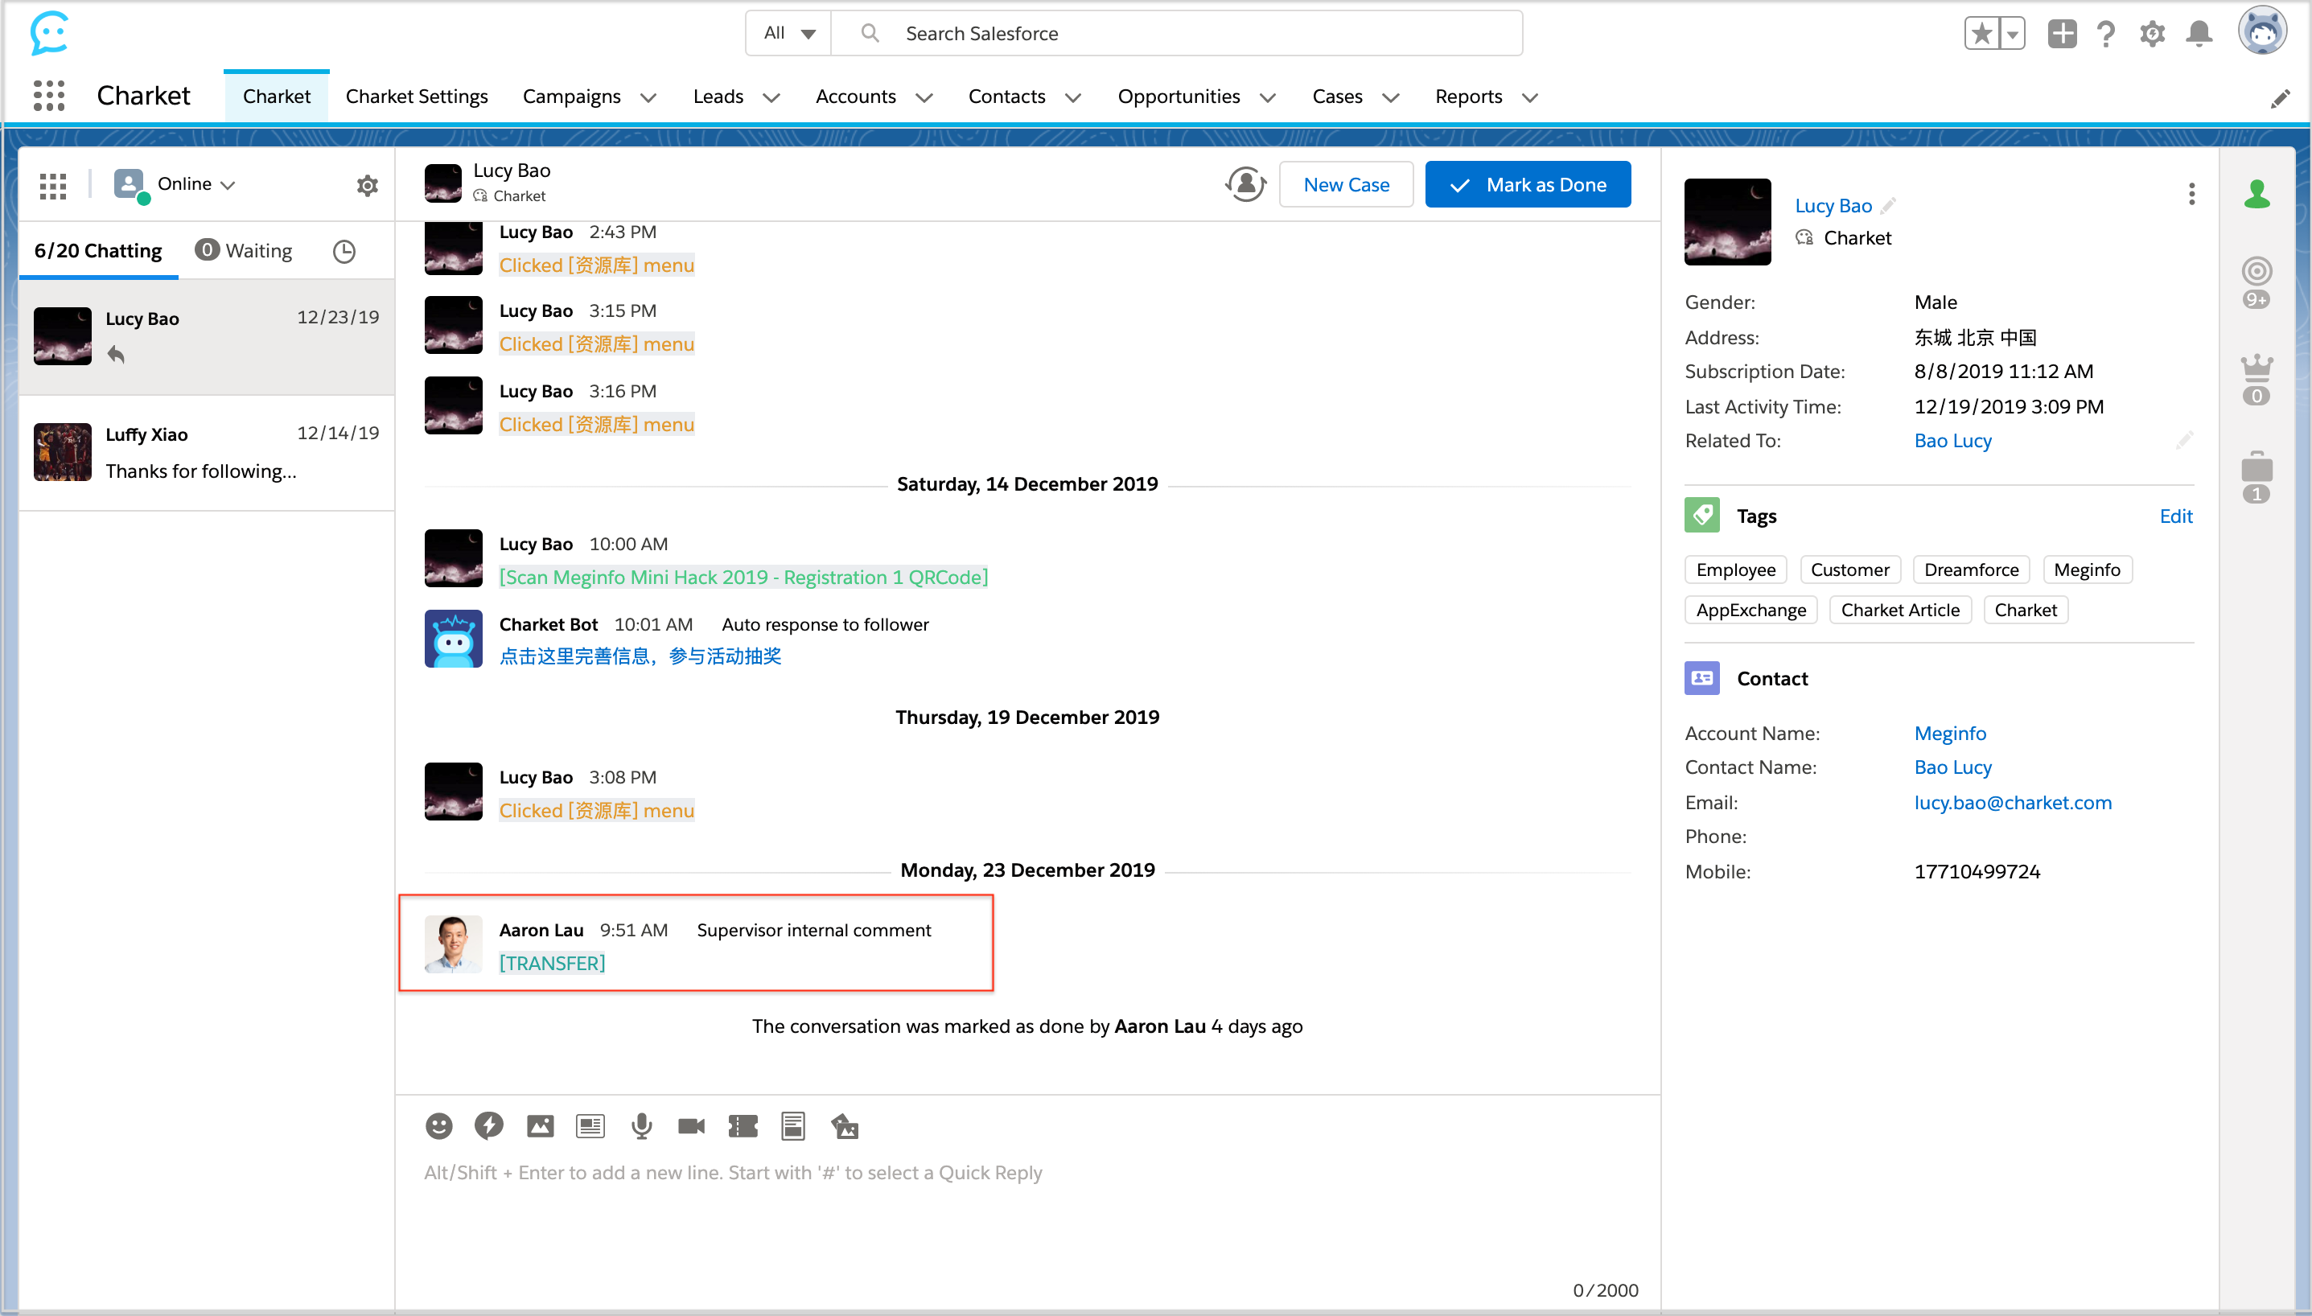Click the New Case button
The image size is (2312, 1316).
(x=1346, y=184)
